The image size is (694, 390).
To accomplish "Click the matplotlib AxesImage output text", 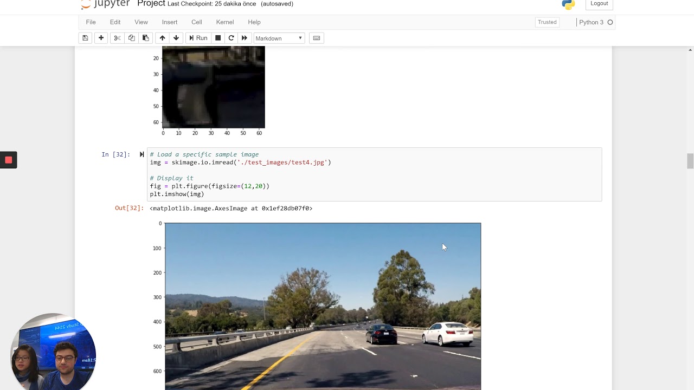I will point(231,208).
